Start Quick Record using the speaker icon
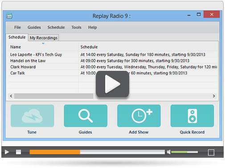 coord(192,116)
